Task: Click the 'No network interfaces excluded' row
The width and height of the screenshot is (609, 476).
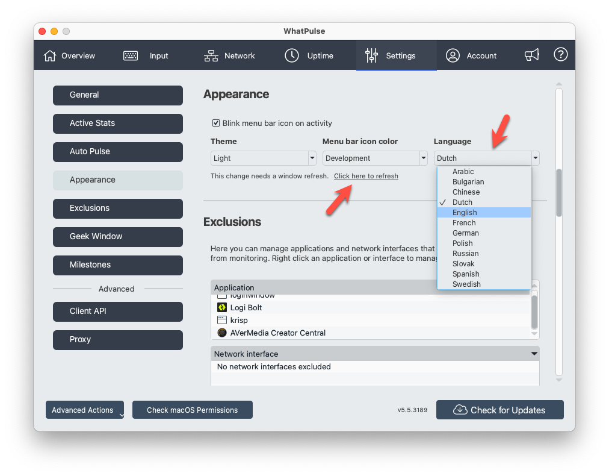Action: click(x=375, y=367)
